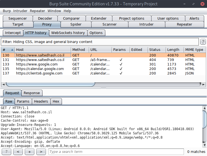Screen dimensions: 207x156
Task: Sort by the URL column header
Action: [100, 50]
